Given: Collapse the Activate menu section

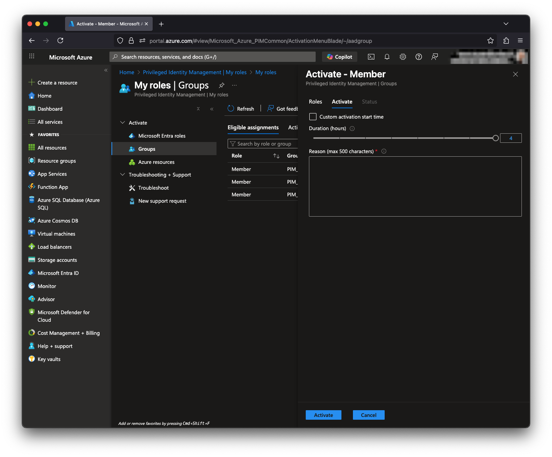Looking at the screenshot, I should (123, 123).
